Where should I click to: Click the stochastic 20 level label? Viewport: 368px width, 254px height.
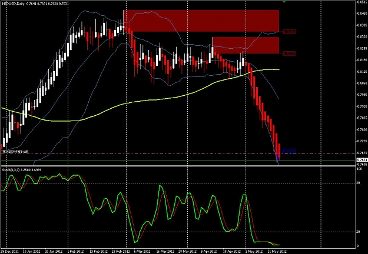[x=359, y=232]
